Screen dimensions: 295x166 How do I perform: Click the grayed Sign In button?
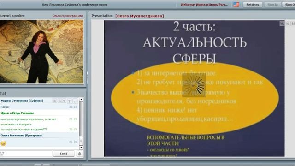[x=272, y=5]
